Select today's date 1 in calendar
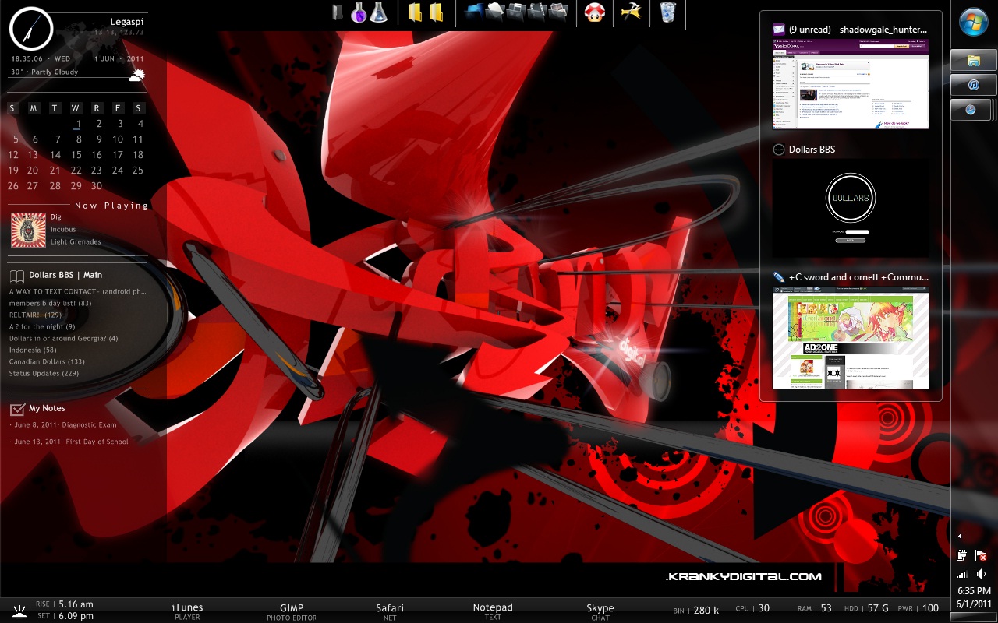 [78, 124]
